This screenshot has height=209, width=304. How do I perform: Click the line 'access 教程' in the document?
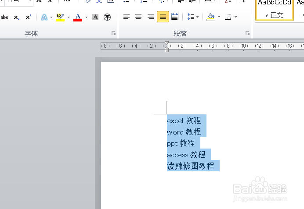[x=186, y=155]
